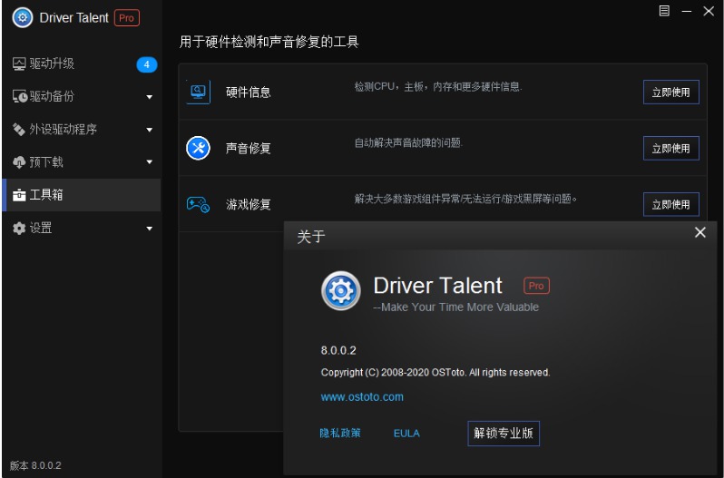Open the 驱动升级 section
Image resolution: width=724 pixels, height=478 pixels.
pos(82,63)
